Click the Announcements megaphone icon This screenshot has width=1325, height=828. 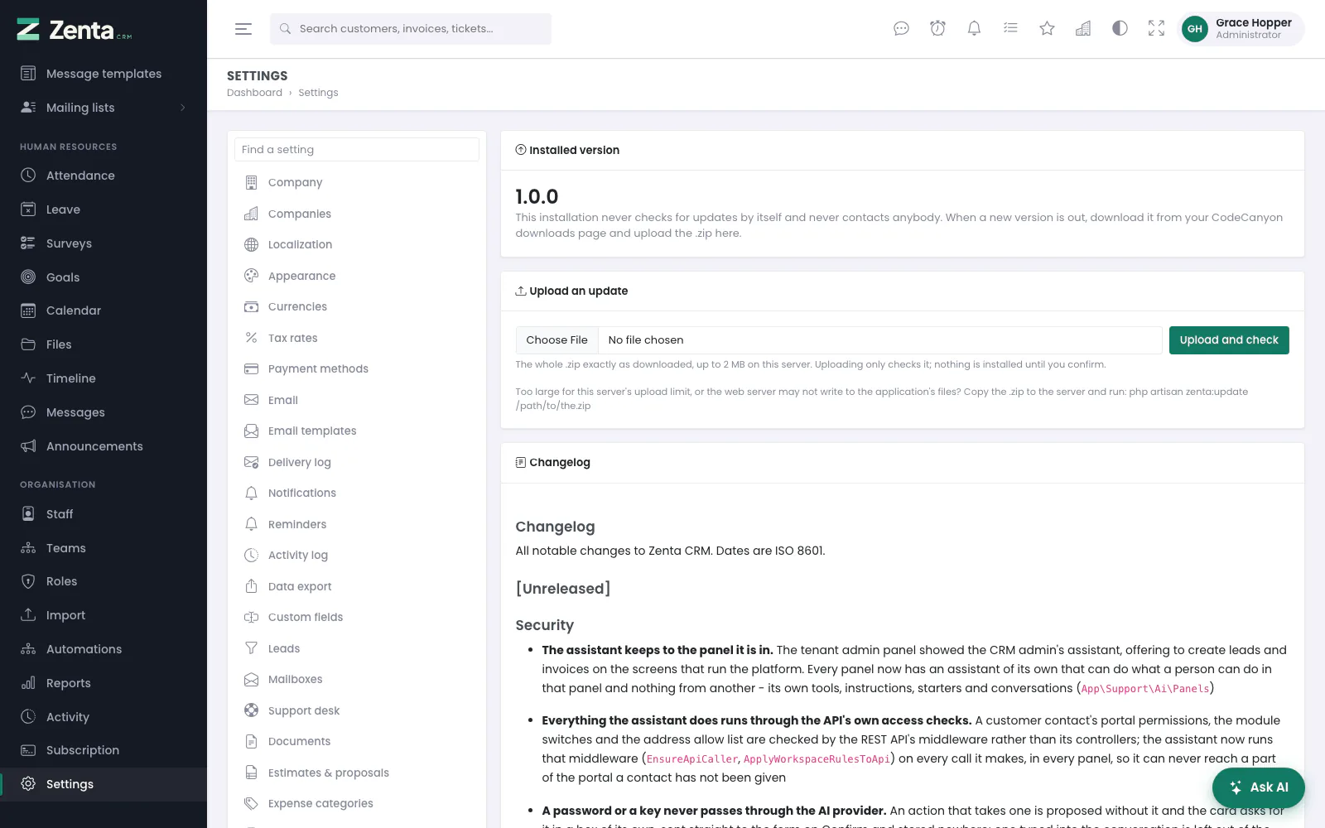[x=28, y=446]
